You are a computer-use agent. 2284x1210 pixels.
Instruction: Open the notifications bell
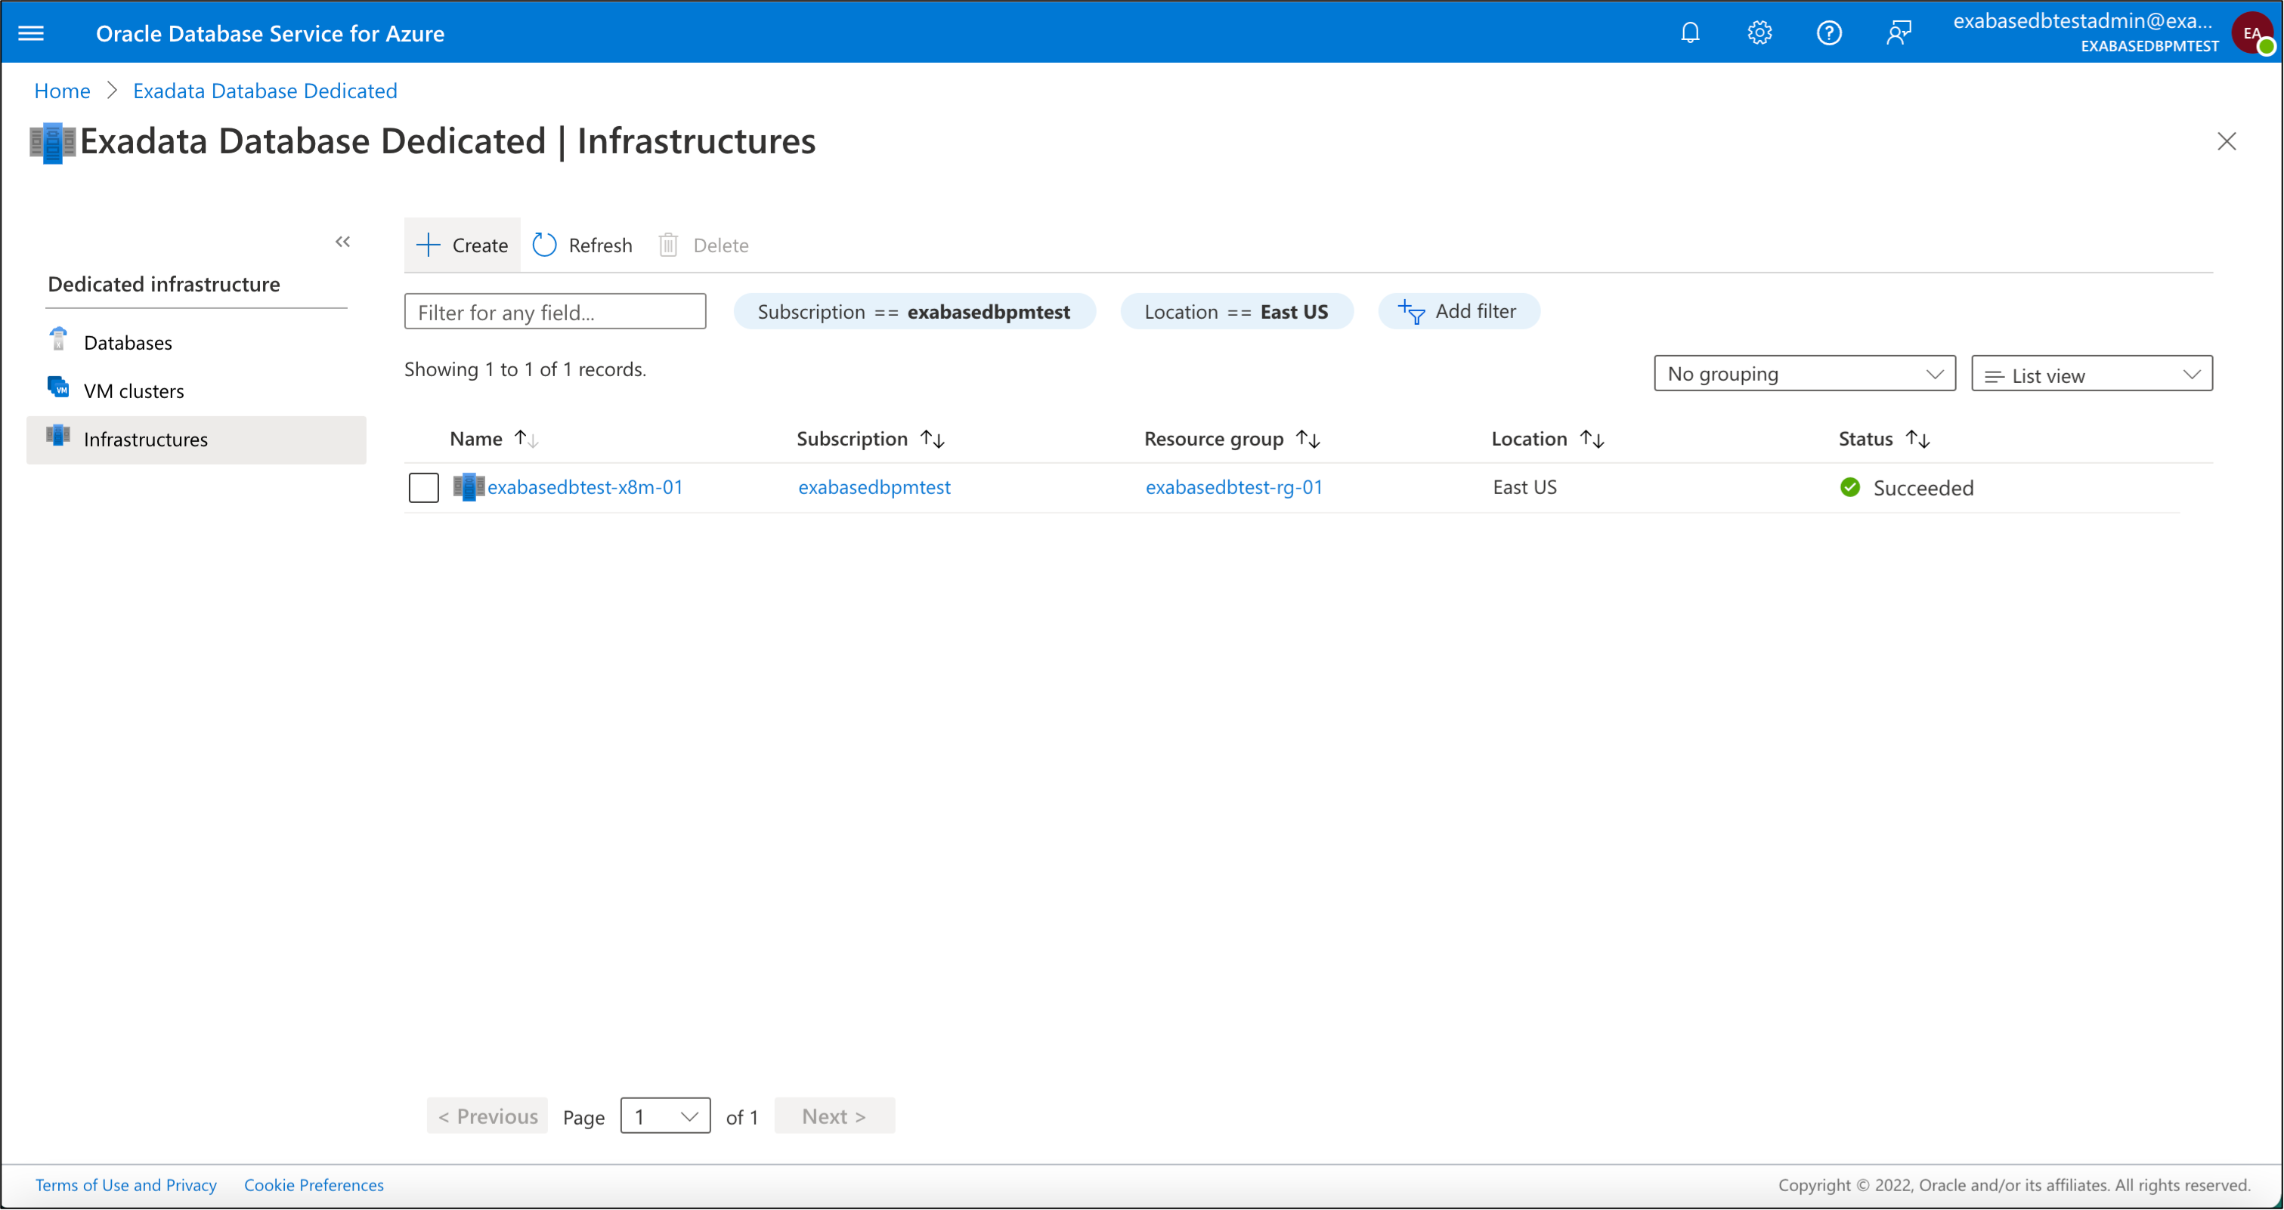click(x=1690, y=34)
